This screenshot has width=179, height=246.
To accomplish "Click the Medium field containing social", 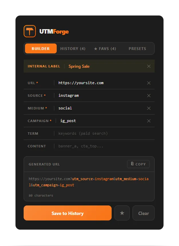I will 101,108.
